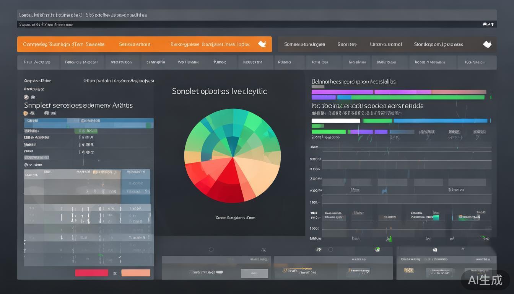Click the small round icon under left panel title
This screenshot has width=514, height=294.
(x=26, y=97)
